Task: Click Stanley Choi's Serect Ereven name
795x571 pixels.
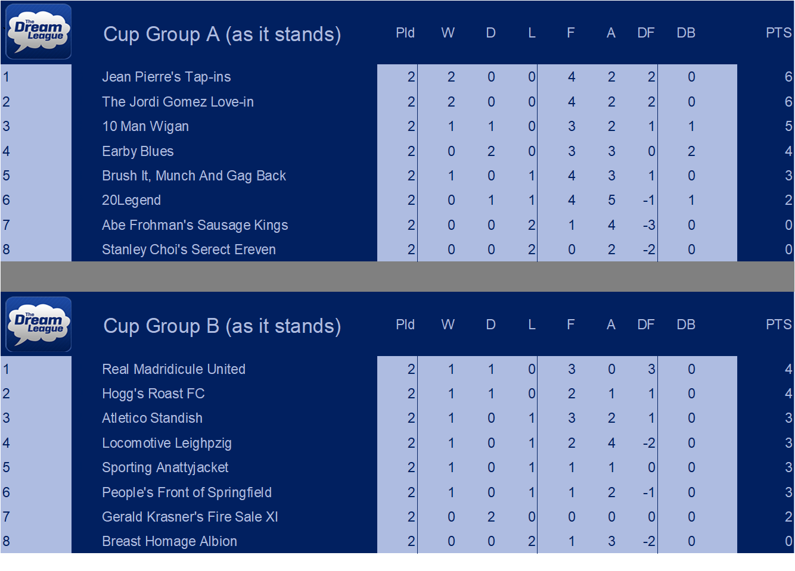Action: tap(189, 249)
